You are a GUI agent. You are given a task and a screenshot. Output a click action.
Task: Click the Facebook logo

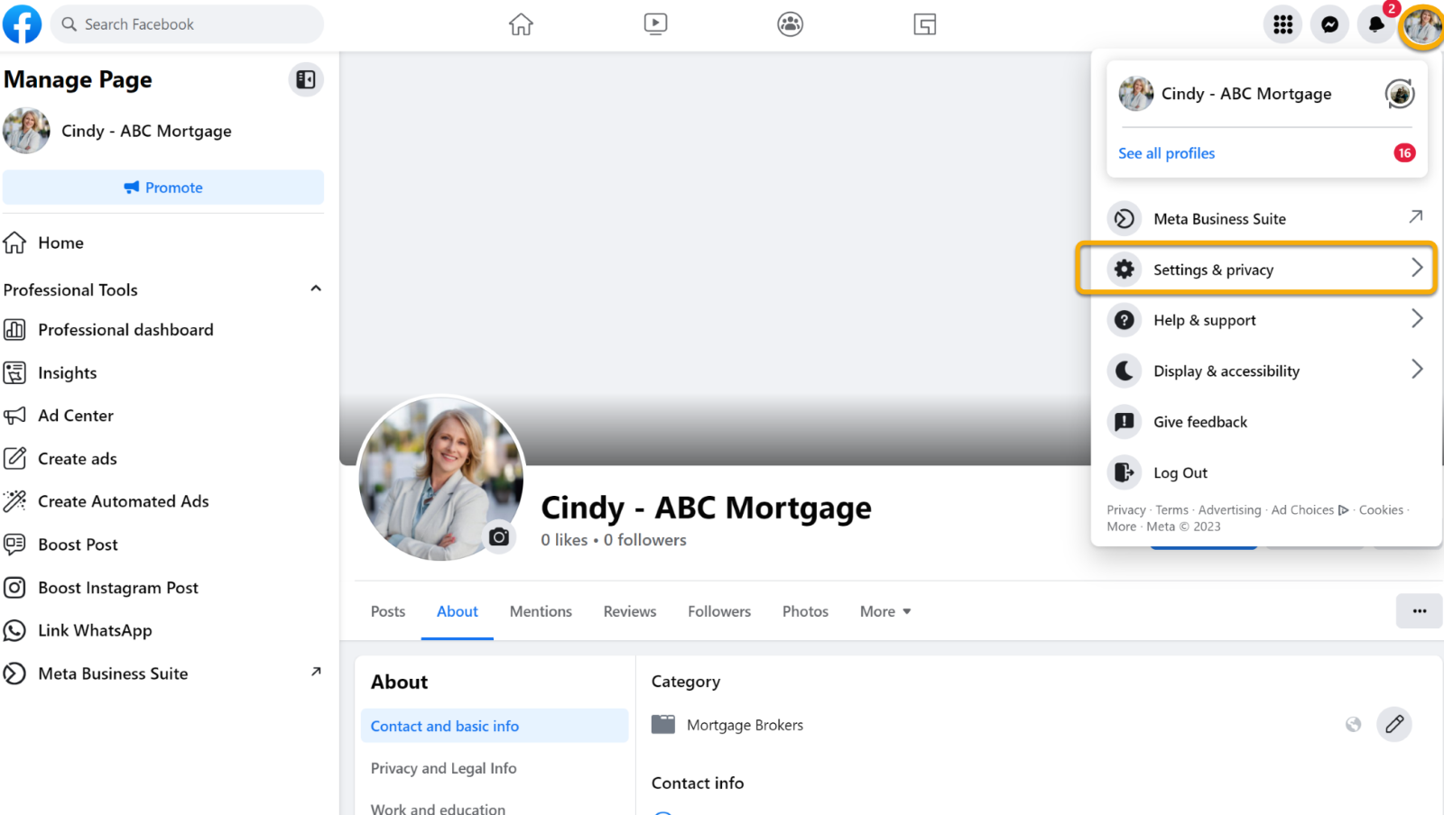coord(22,23)
